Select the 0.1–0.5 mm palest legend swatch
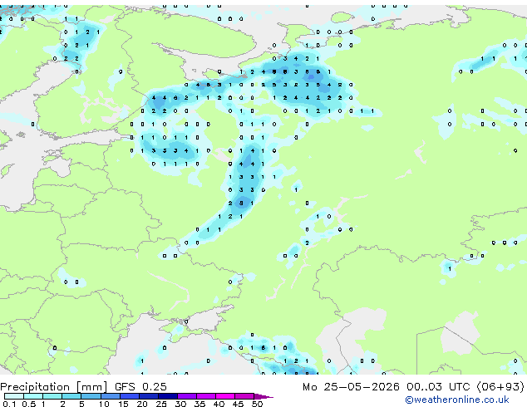The height and width of the screenshot is (407, 527). (x=14, y=396)
